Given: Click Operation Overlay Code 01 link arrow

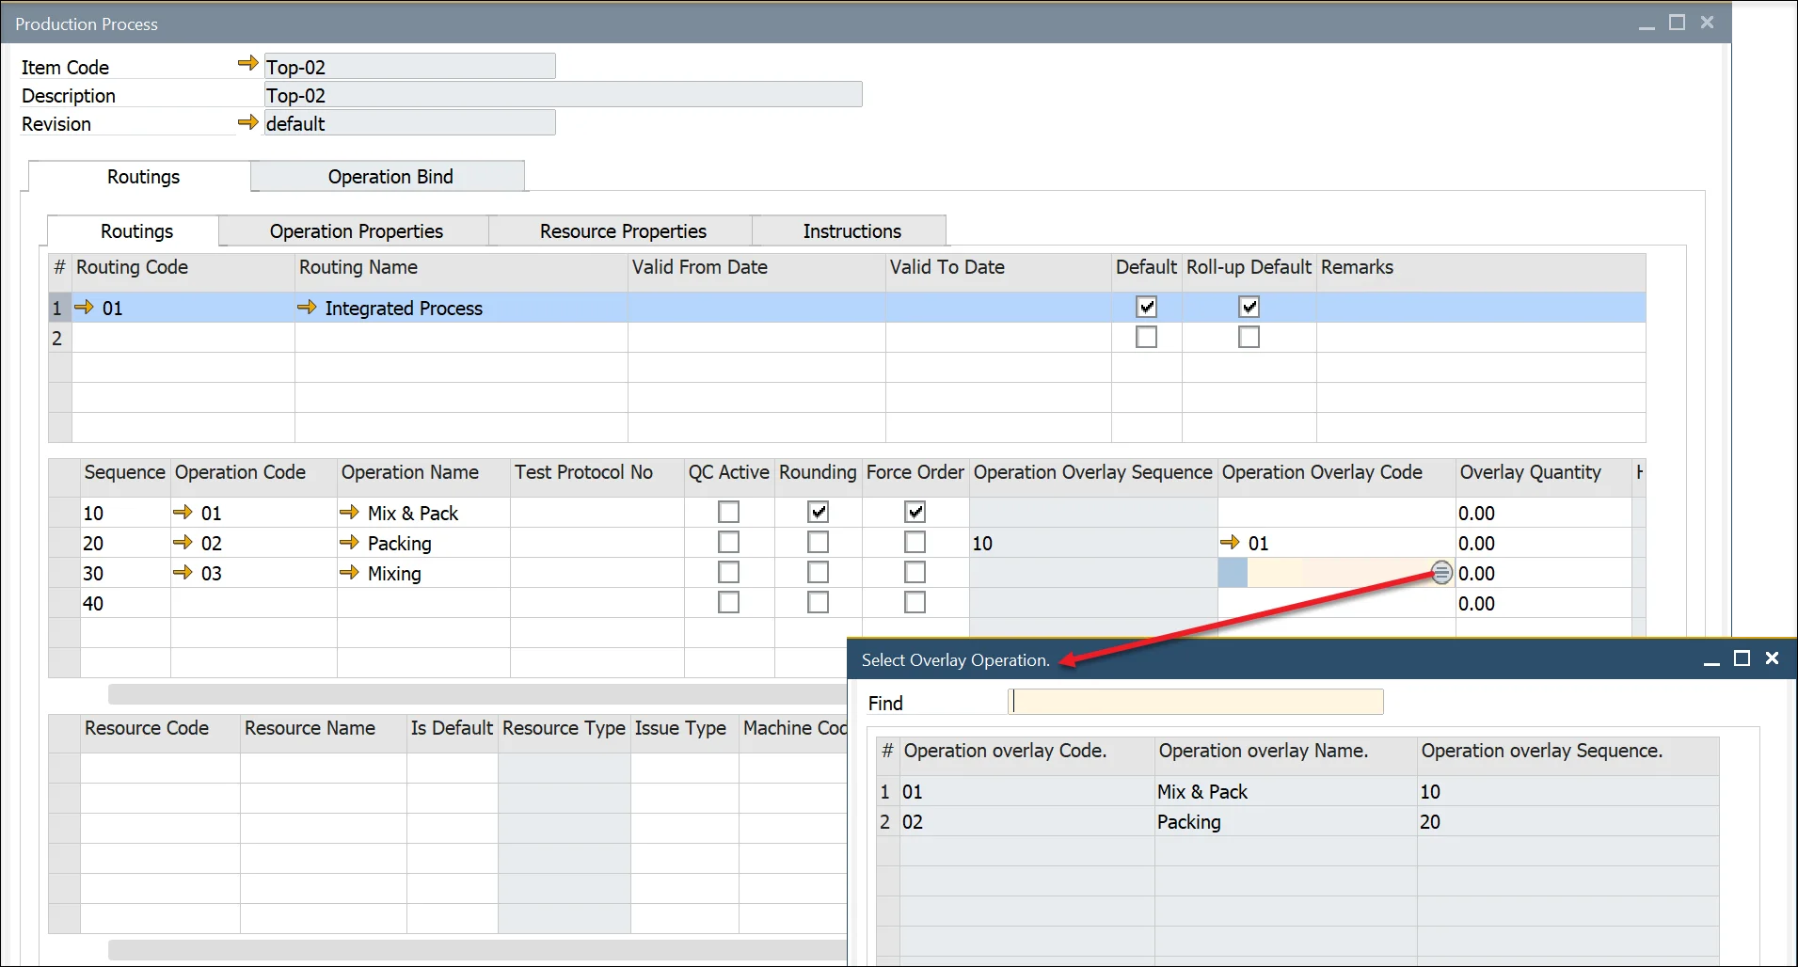Looking at the screenshot, I should pos(1230,542).
